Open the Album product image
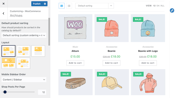 (75, 28)
